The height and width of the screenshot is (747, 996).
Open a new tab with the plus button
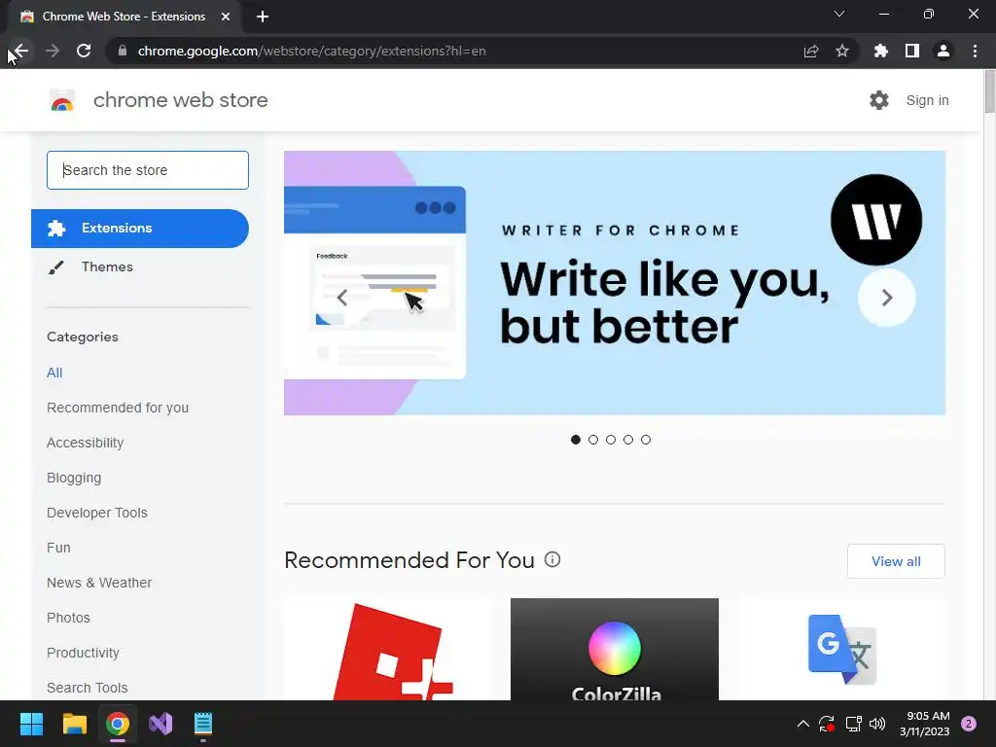pos(263,17)
